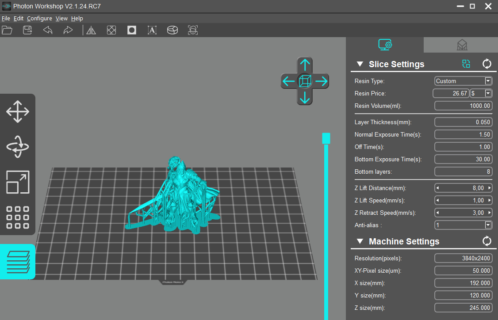This screenshot has height=320, width=498.
Task: Open the File menu
Action: [x=6, y=19]
